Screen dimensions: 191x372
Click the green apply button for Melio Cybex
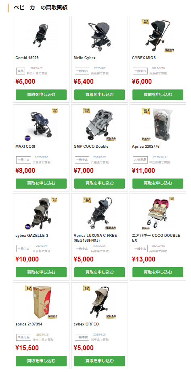coord(99,95)
